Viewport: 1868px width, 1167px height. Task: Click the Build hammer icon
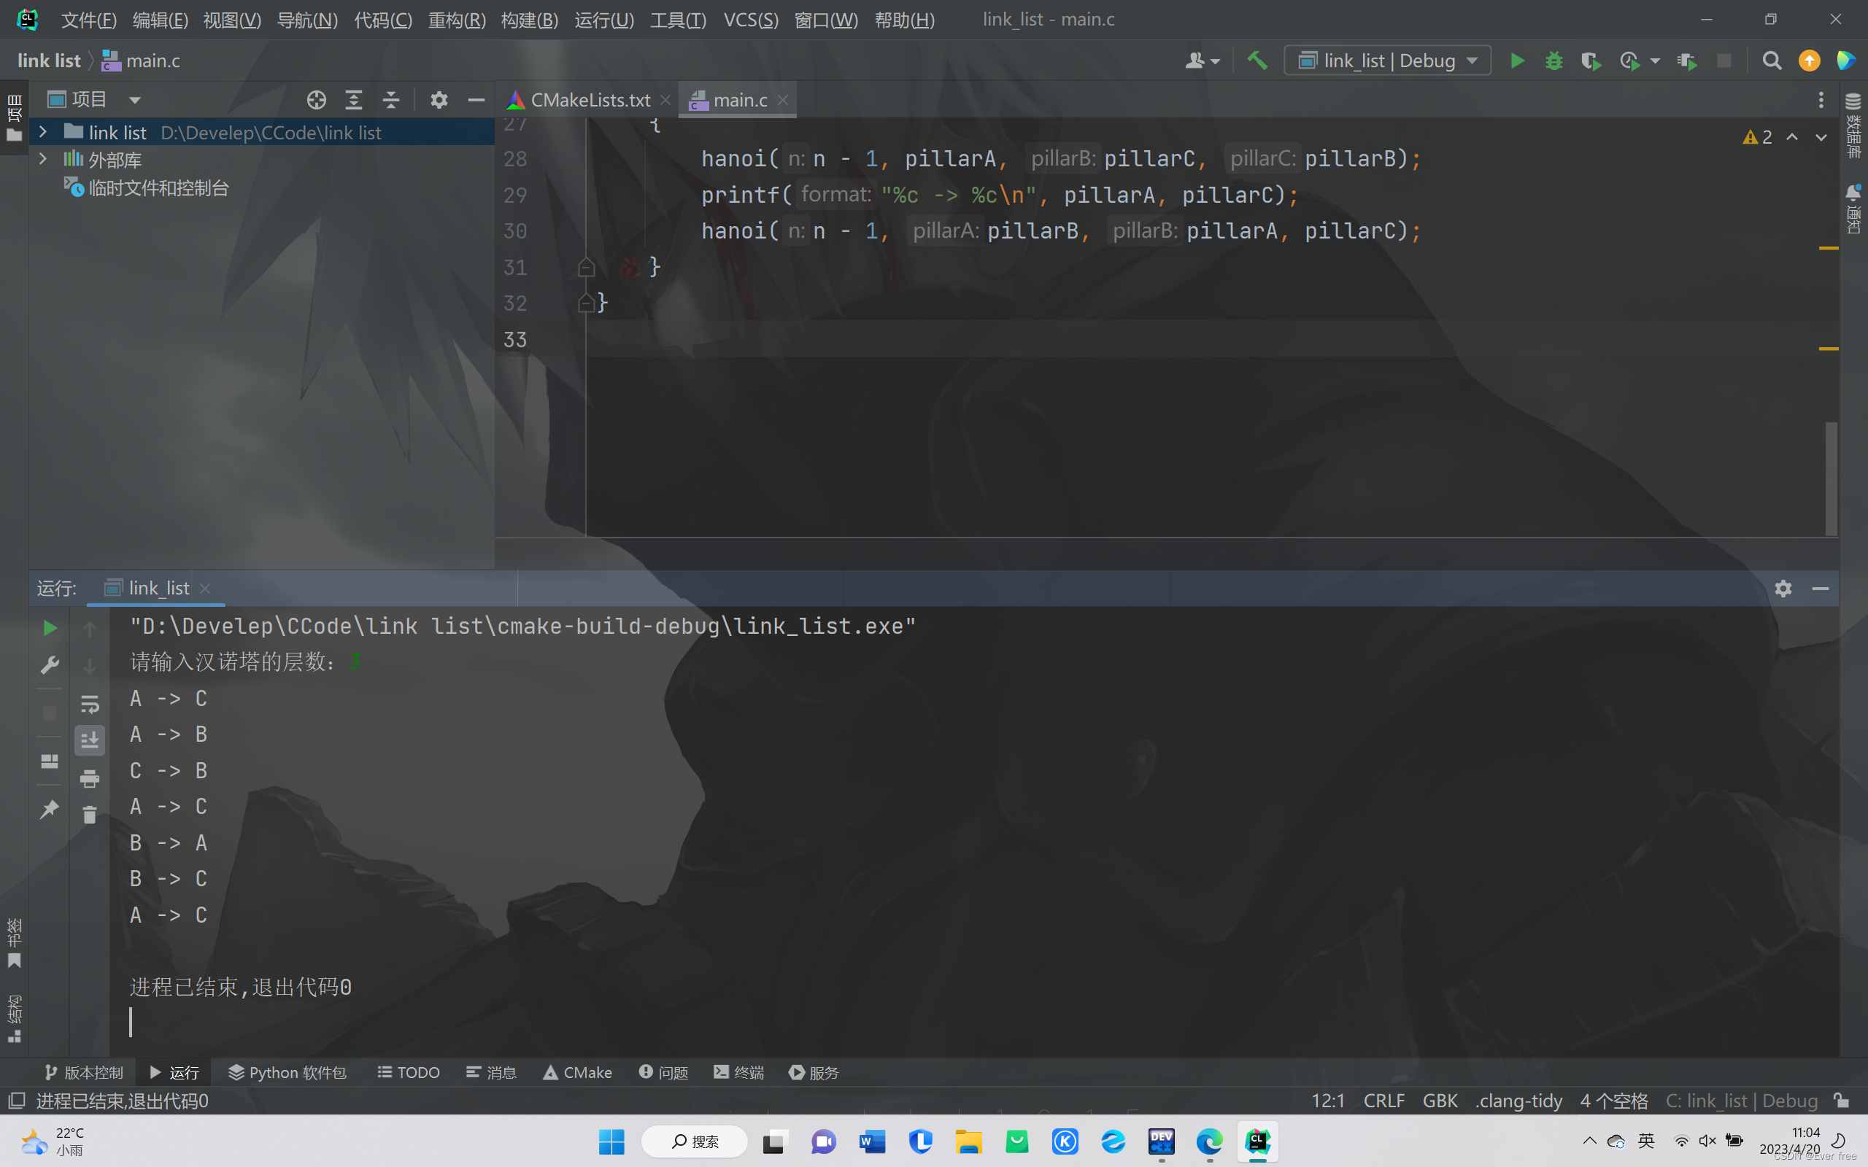click(x=1257, y=61)
